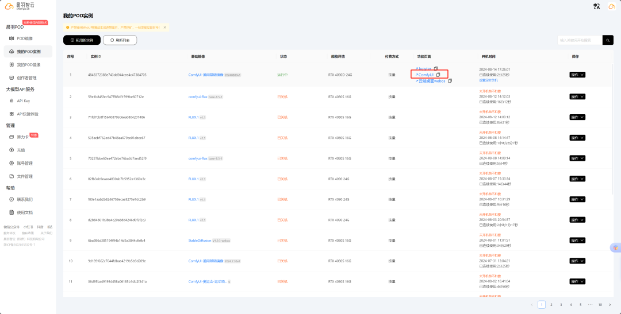Image resolution: width=621 pixels, height=314 pixels.
Task: Open 算力卡 in the sidebar
Action: tap(22, 137)
